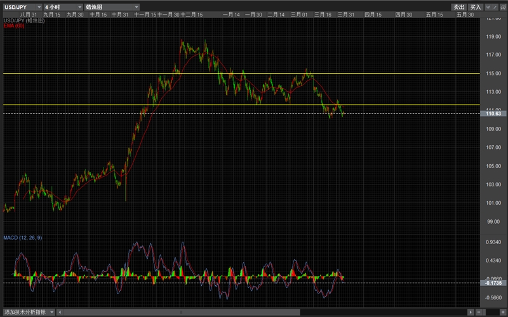Click the USD/JPY (蜡烛图) chart label

24,20
